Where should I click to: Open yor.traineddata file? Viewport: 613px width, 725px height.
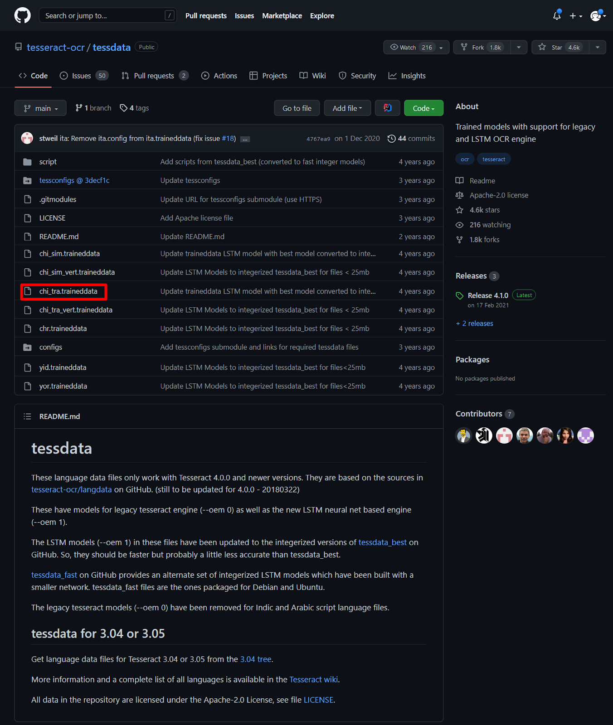[x=63, y=386]
